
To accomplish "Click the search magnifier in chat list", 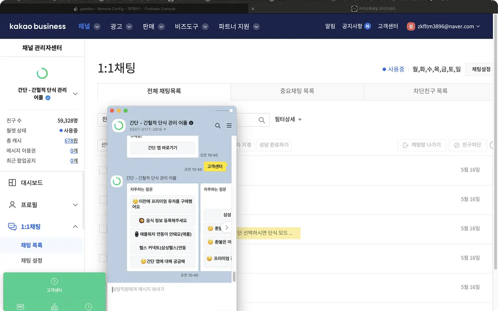I will [262, 120].
